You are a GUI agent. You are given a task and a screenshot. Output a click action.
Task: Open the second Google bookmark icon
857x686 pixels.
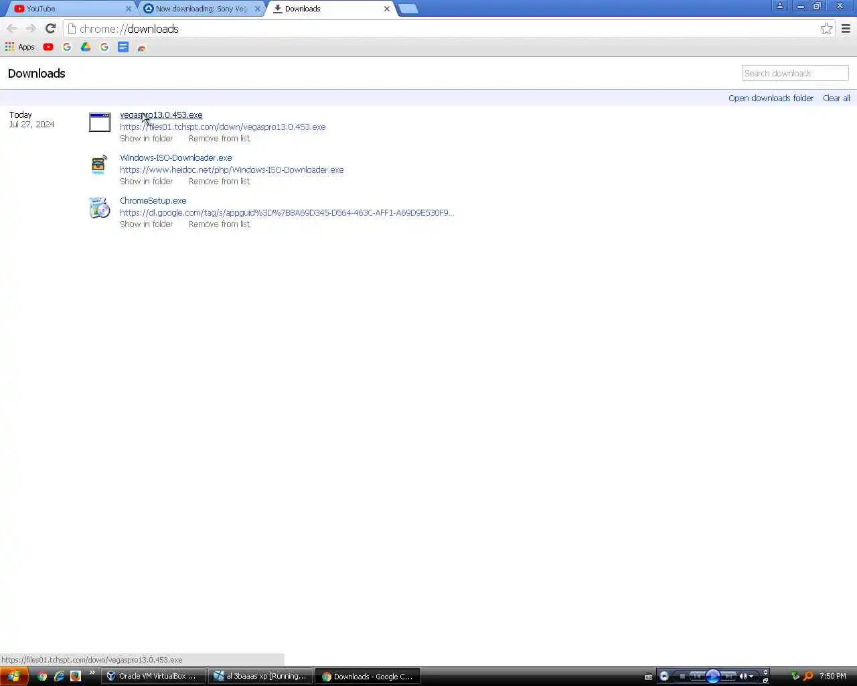(104, 47)
